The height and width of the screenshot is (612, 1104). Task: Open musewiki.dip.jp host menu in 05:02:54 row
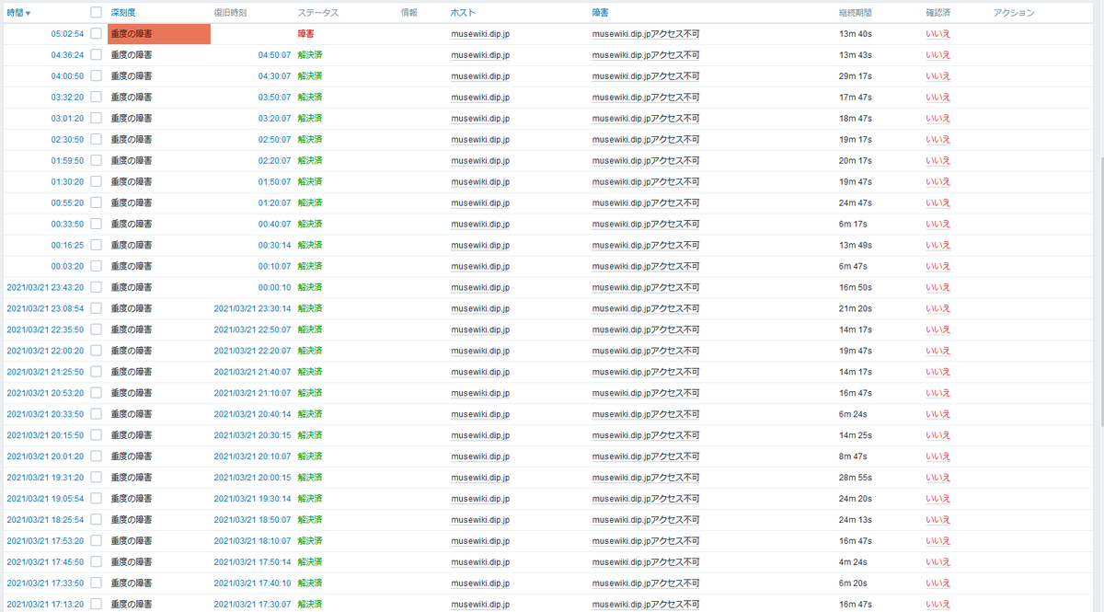480,34
